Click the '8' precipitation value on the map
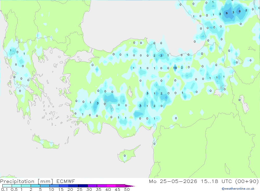 click(x=226, y=13)
